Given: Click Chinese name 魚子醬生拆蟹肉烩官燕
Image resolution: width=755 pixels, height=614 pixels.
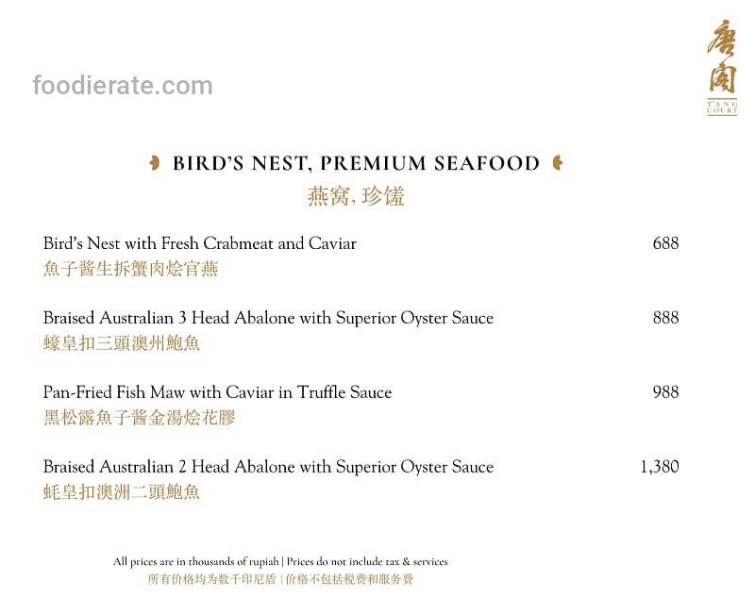Looking at the screenshot, I should point(131,269).
